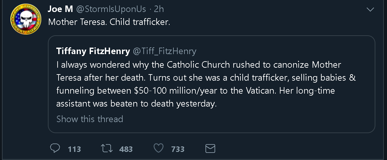Expand the tweet options chevron menu
Image resolution: width=387 pixels, height=160 pixels.
(x=370, y=10)
